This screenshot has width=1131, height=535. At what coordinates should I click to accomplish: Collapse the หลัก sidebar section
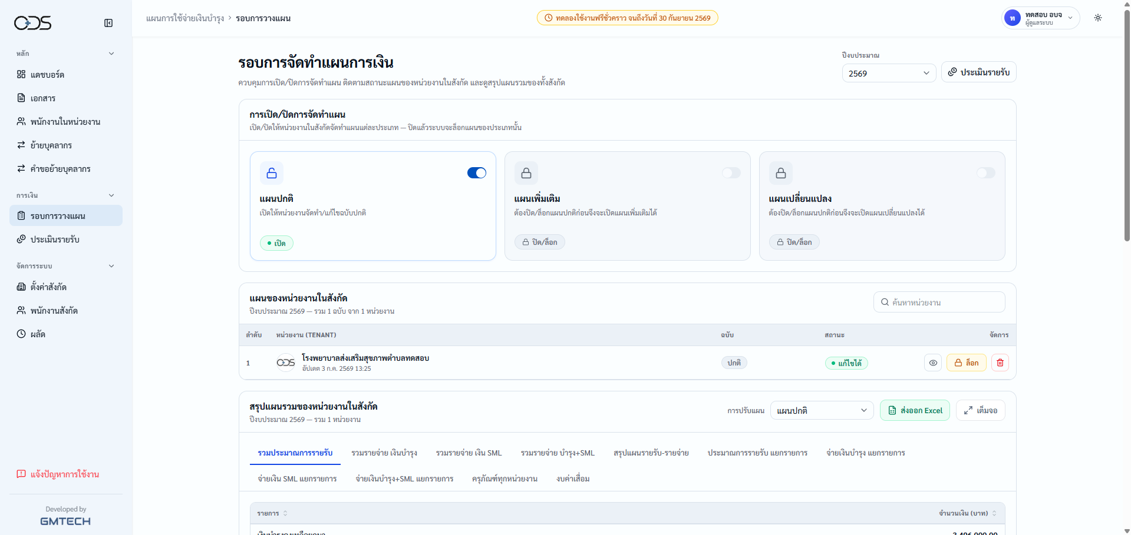point(111,54)
